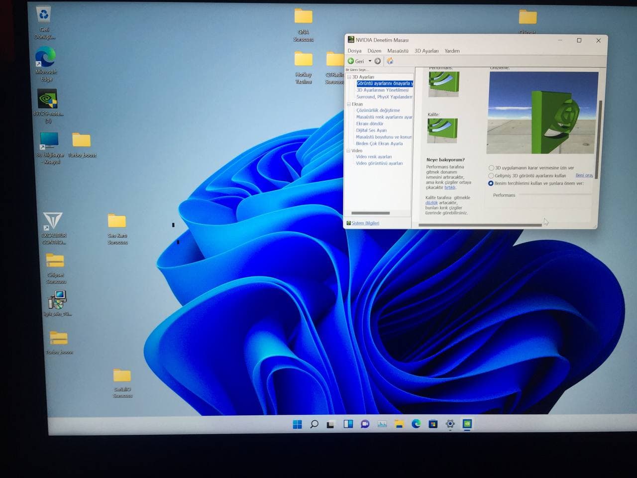Open File Explorer from the taskbar

coord(399,424)
